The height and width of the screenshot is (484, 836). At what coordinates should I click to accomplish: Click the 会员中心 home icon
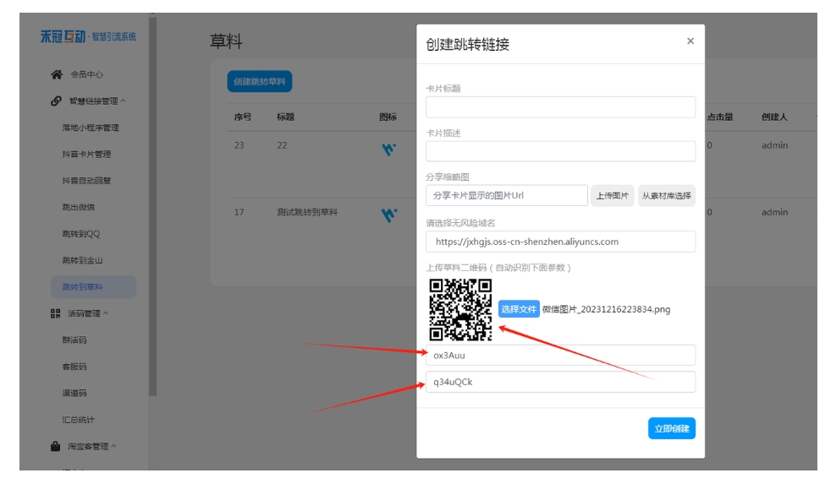(x=57, y=74)
